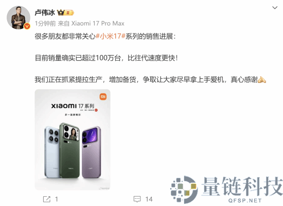This screenshot has height=206, width=283.
Task: Click the 量链科技 watermark logo icon
Action: point(184,190)
